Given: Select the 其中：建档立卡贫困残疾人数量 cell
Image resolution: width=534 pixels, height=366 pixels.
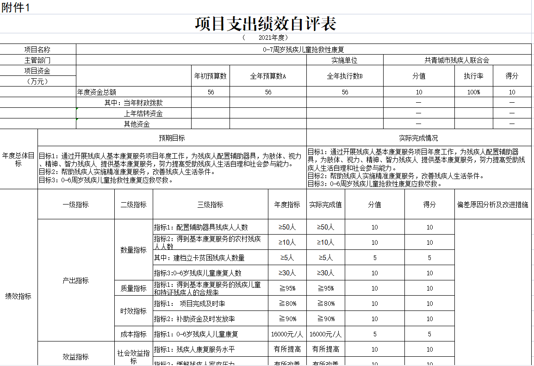Looking at the screenshot, I should (x=210, y=258).
